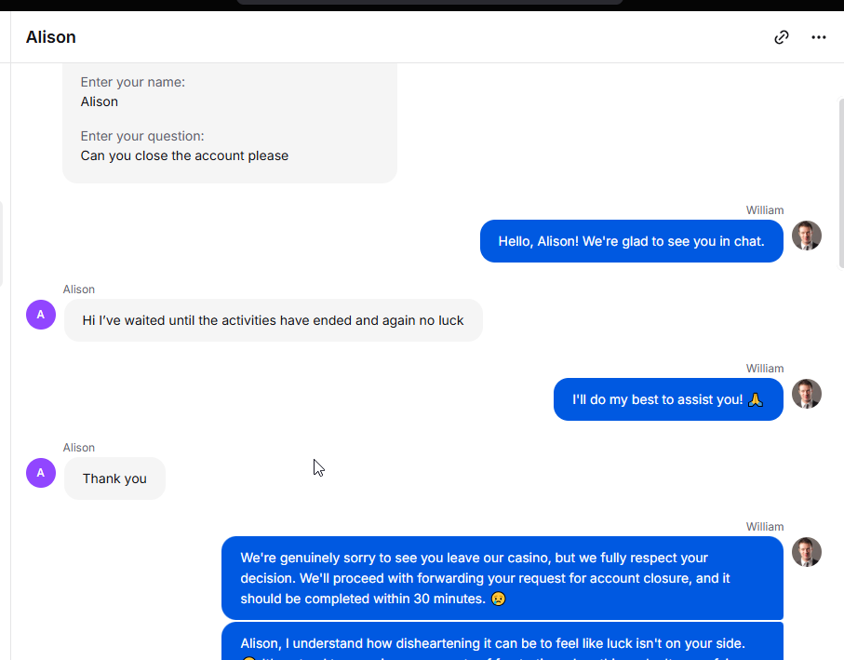The height and width of the screenshot is (660, 844).
Task: Select the 'I've waited until the activities' message
Action: 273,320
